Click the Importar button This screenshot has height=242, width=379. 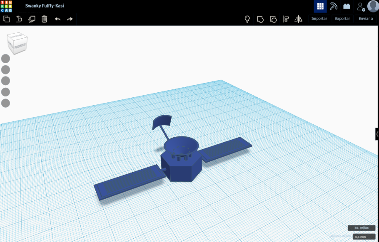click(x=319, y=19)
